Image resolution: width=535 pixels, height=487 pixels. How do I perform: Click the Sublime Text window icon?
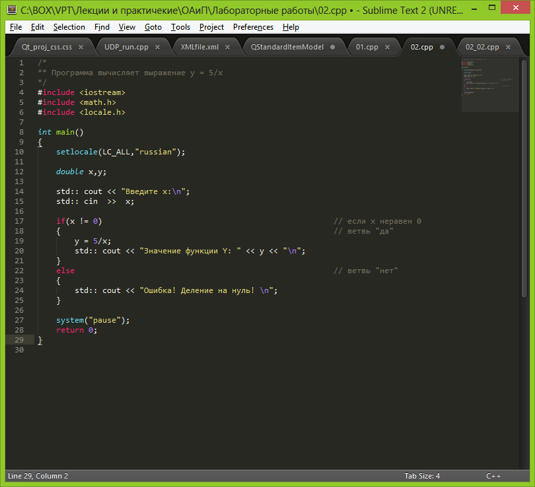(12, 9)
